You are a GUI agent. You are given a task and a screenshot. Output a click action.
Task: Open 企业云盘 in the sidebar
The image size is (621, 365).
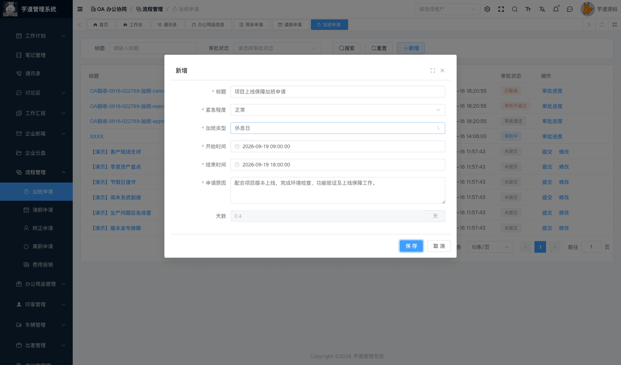click(x=37, y=153)
